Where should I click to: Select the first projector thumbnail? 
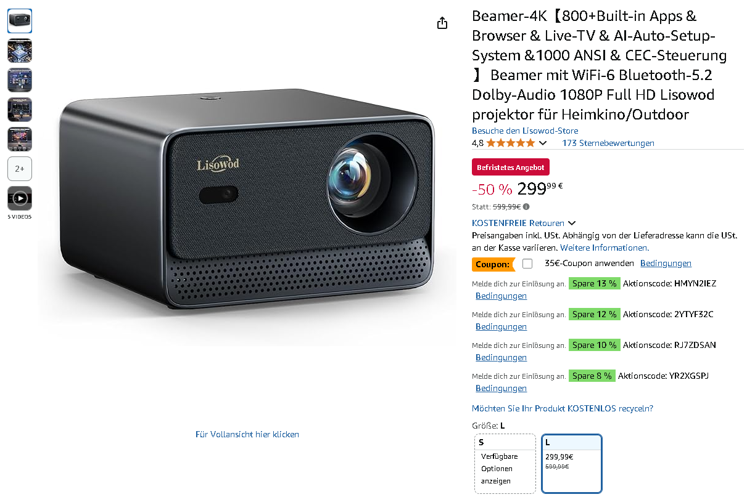(x=20, y=21)
